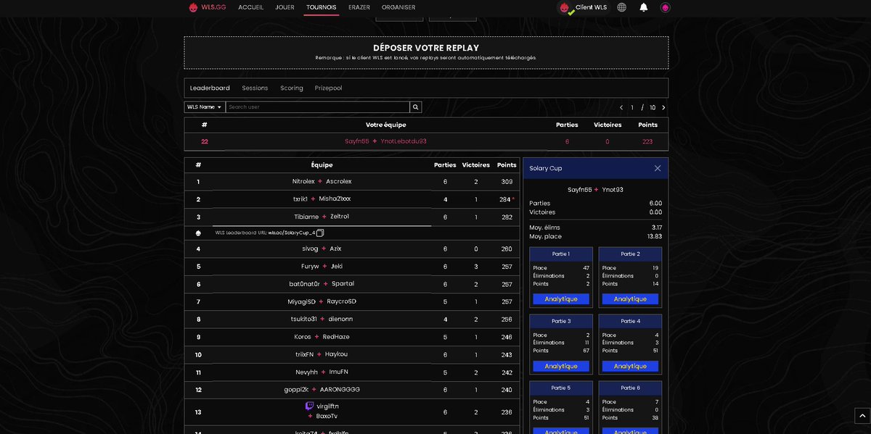Open the ORGANISER menu item
Viewport: 871px width, 434px height.
pyautogui.click(x=398, y=7)
